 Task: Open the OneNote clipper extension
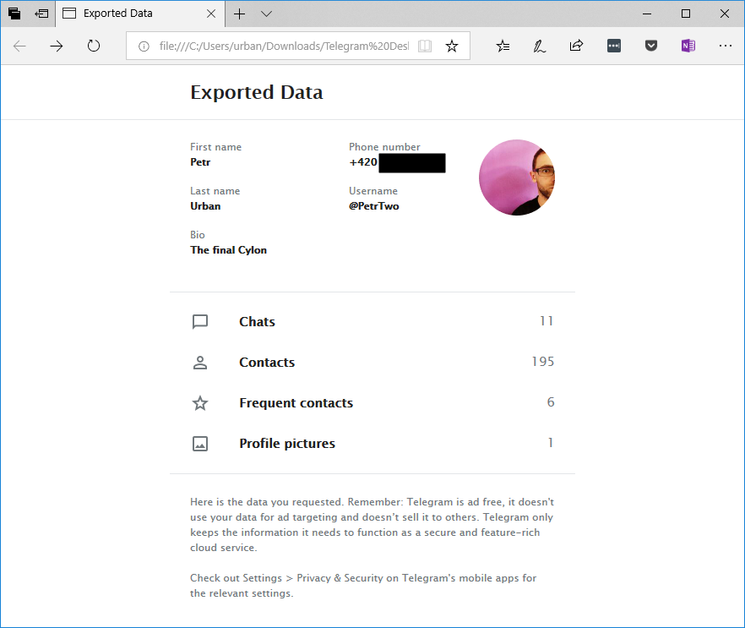[x=688, y=46]
